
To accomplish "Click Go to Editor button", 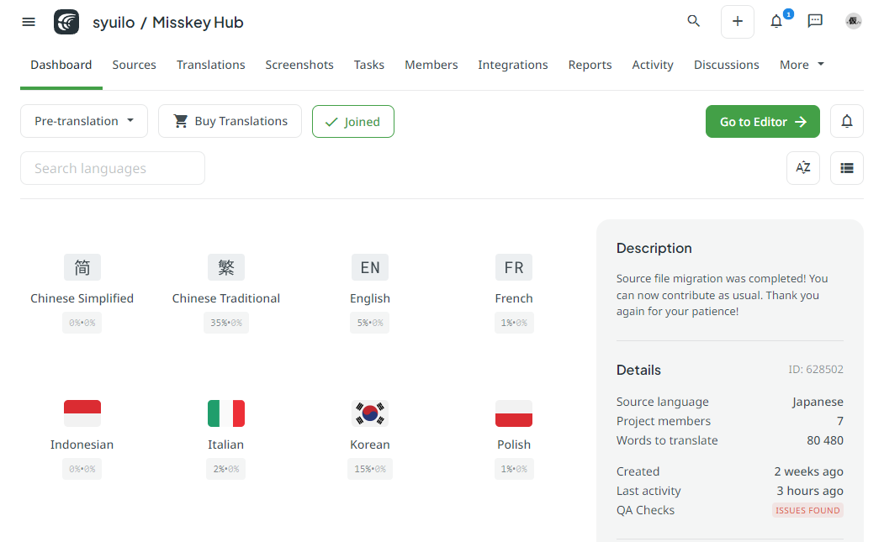I will [763, 121].
